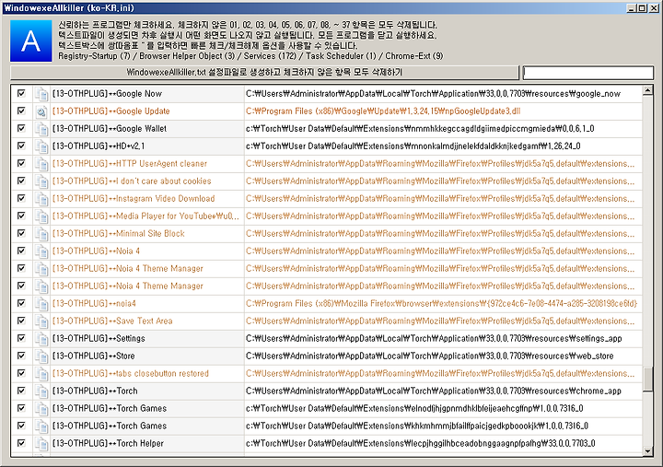The height and width of the screenshot is (467, 663).
Task: Click the chrome_app path cell
Action: [x=434, y=391]
